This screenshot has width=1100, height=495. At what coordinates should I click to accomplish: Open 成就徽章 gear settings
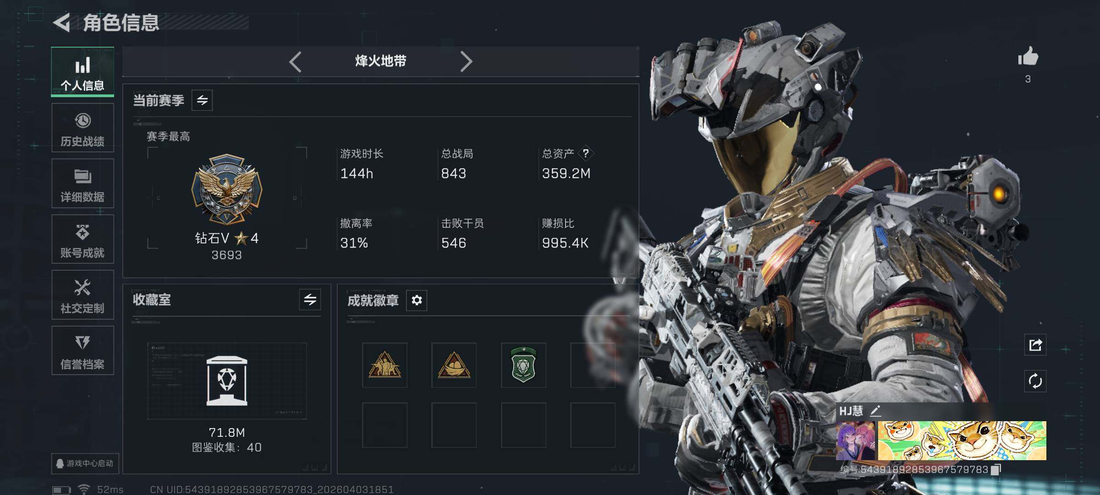coord(417,300)
